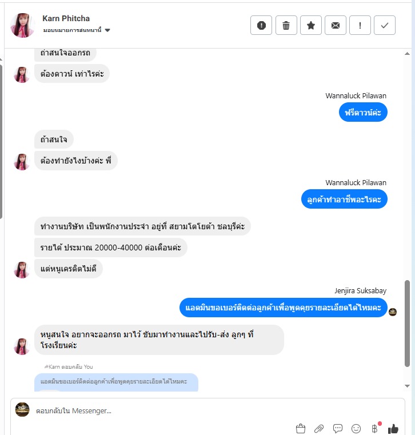The image size is (415, 435).
Task: Open Karn Phitcha's profile picture in header
Action: click(x=22, y=25)
